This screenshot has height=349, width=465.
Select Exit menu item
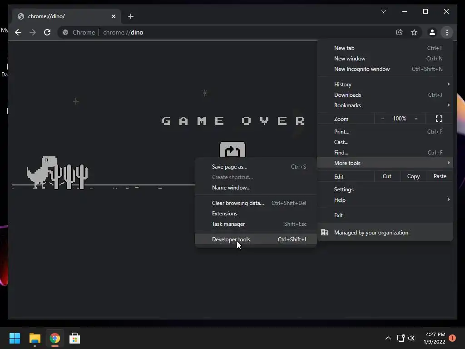click(385, 215)
